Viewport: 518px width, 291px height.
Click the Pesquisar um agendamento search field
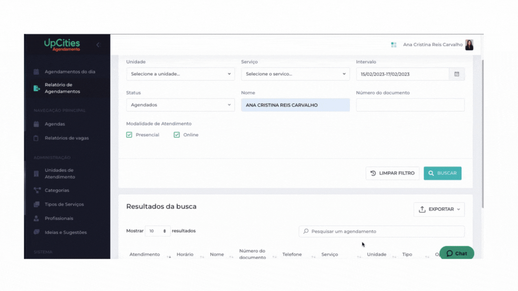[x=382, y=231]
